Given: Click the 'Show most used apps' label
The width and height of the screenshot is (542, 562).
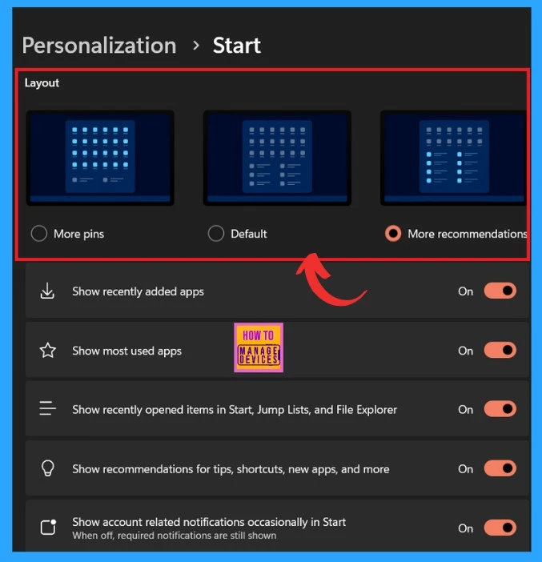Looking at the screenshot, I should point(127,351).
